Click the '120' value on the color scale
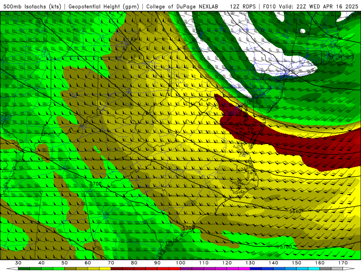The width and height of the screenshot is (361, 271). (x=227, y=263)
